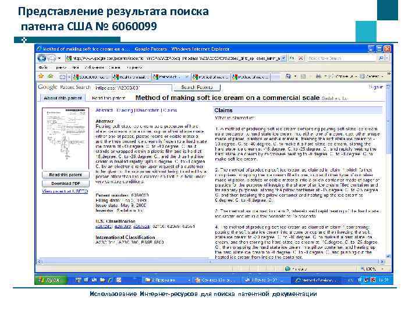Open a new blank tab
Screen dimensions: 419x314
pos(276,77)
